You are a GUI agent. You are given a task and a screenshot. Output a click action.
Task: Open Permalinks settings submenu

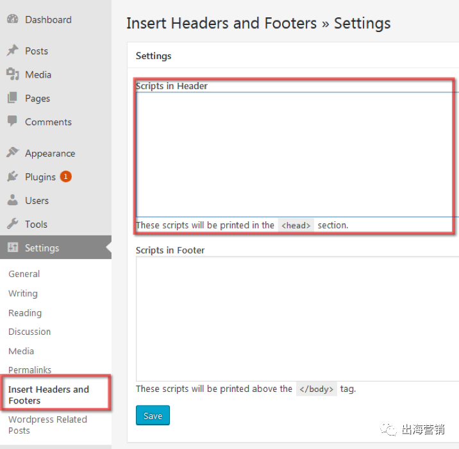click(x=30, y=369)
